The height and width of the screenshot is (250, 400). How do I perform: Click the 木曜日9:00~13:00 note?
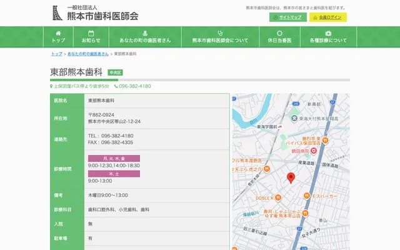108,195
